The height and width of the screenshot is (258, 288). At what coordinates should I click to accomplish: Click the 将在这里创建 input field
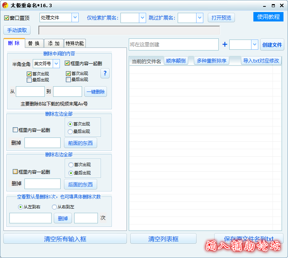173,44
